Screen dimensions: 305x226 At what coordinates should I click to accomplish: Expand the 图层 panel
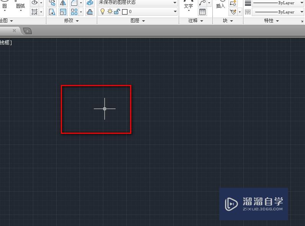click(138, 21)
